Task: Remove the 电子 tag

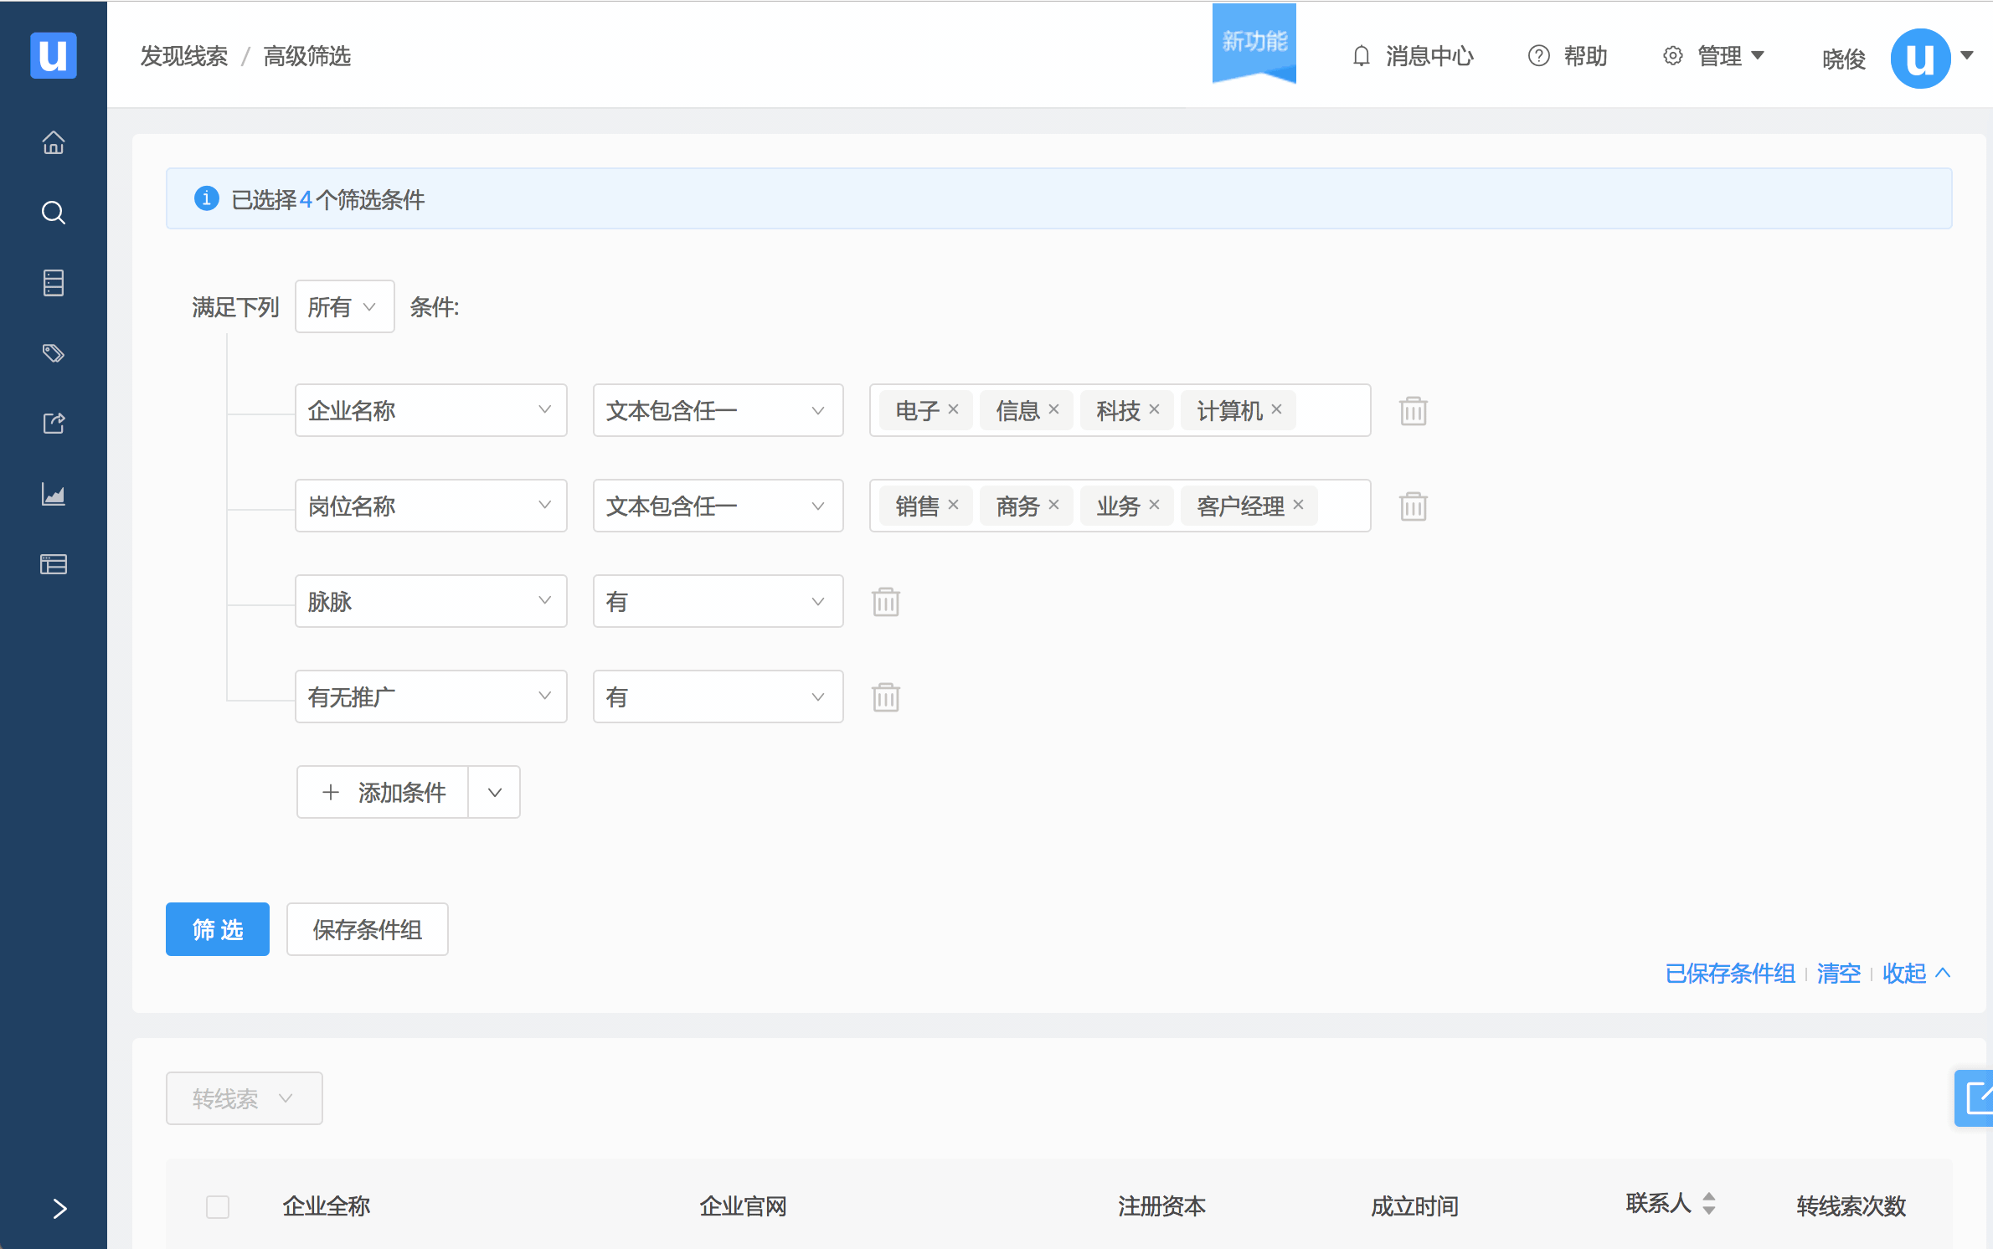Action: (953, 409)
